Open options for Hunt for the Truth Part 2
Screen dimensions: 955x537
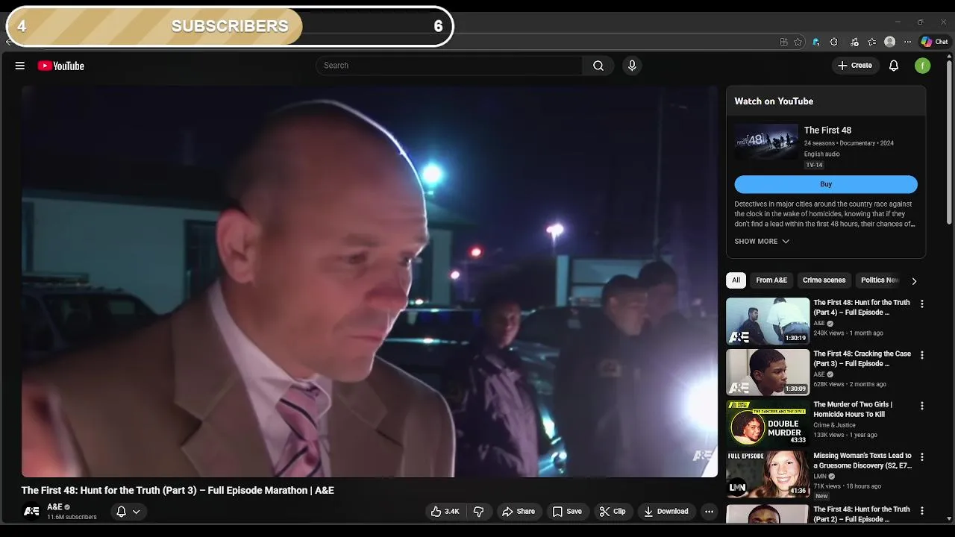point(921,511)
